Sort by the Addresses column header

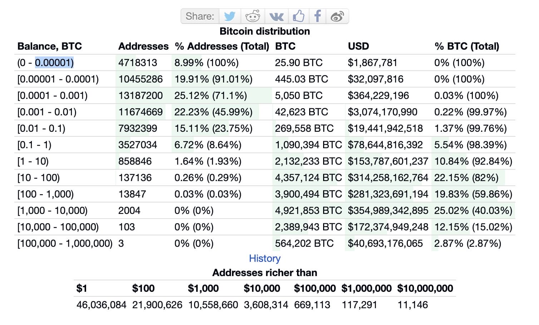point(143,46)
